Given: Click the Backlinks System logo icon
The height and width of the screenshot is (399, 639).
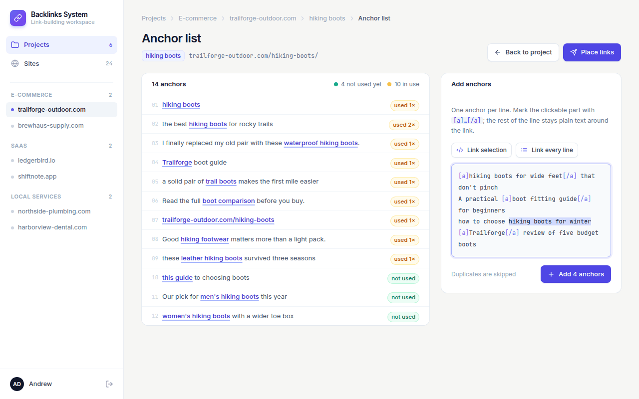Looking at the screenshot, I should point(18,18).
